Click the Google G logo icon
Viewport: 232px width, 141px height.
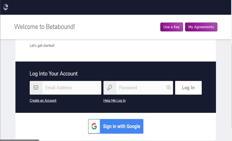click(x=94, y=127)
